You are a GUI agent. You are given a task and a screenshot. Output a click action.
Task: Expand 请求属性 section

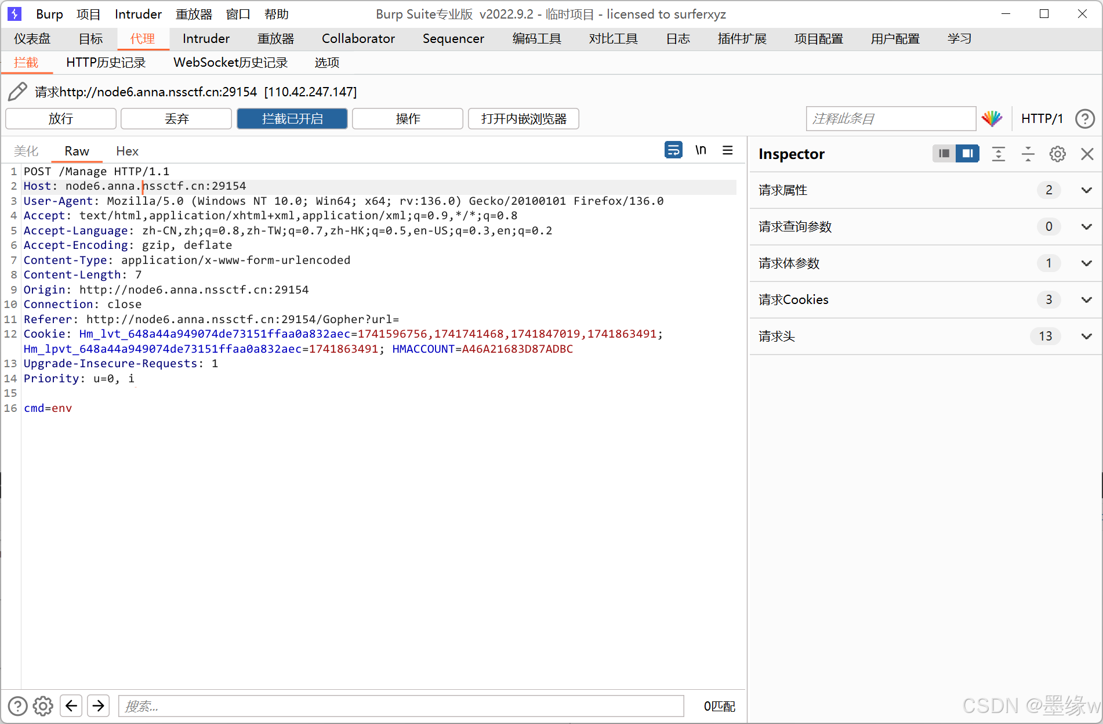coord(926,190)
